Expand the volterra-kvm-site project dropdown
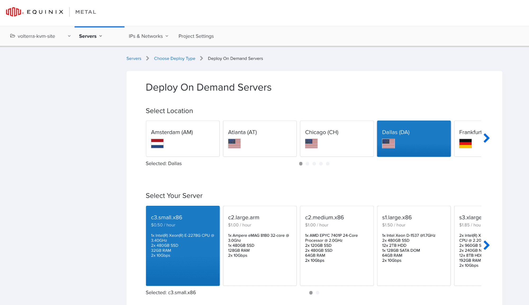Image resolution: width=529 pixels, height=305 pixels. point(69,36)
